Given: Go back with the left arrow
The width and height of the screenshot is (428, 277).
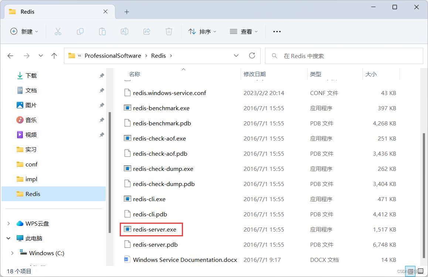Looking at the screenshot, I should pos(10,56).
